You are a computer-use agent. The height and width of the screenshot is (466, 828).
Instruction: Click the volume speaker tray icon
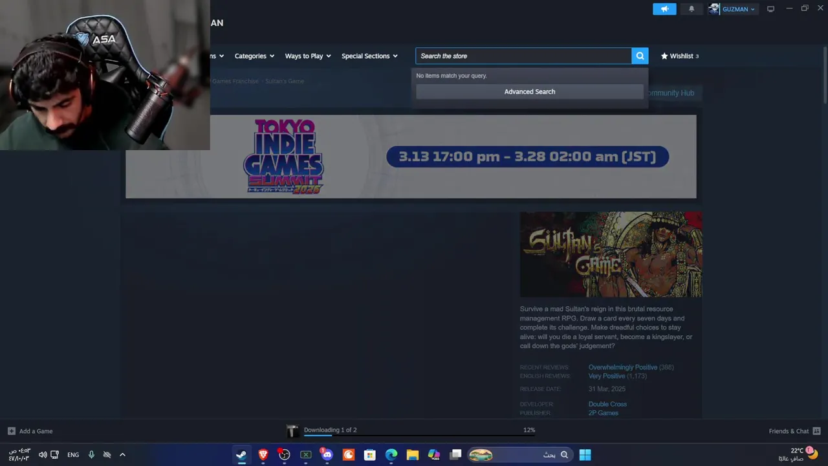43,455
